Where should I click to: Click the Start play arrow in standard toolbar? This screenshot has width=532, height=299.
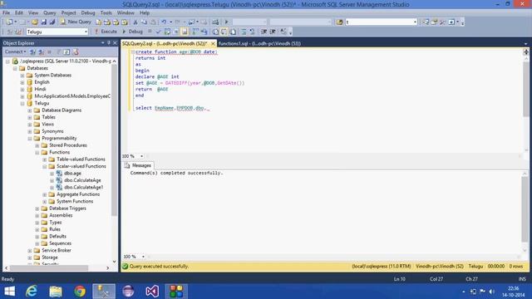tap(226, 22)
